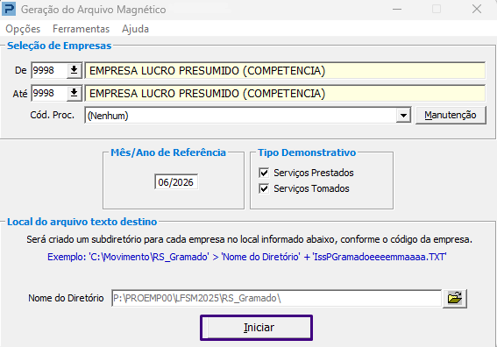Image resolution: width=497 pixels, height=347 pixels.
Task: Click the 'Será criado um subdiretório' description text
Action: pos(250,239)
